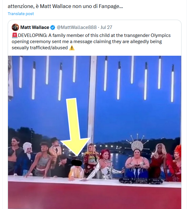Click the word 'Fanpage' in main post
The image size is (188, 209).
click(108, 6)
